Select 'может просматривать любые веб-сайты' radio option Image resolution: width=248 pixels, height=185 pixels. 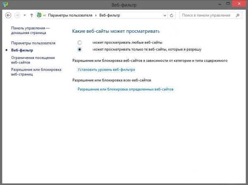[80, 43]
